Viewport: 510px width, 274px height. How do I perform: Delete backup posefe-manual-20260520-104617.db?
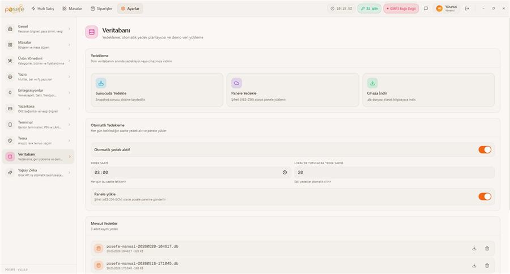pos(487,249)
